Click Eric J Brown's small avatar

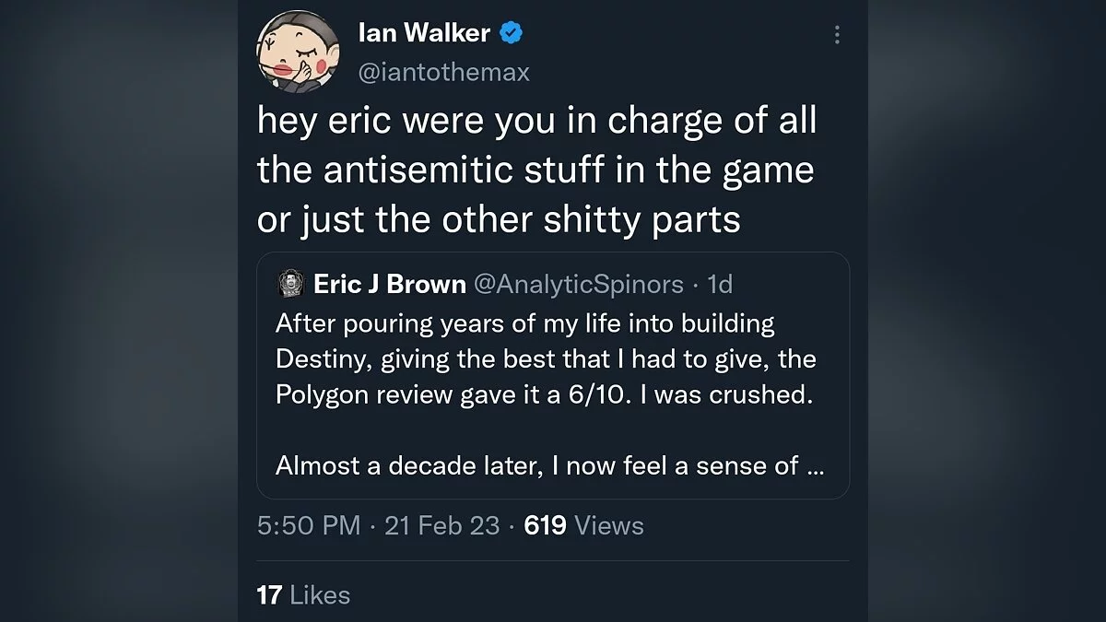coord(290,285)
